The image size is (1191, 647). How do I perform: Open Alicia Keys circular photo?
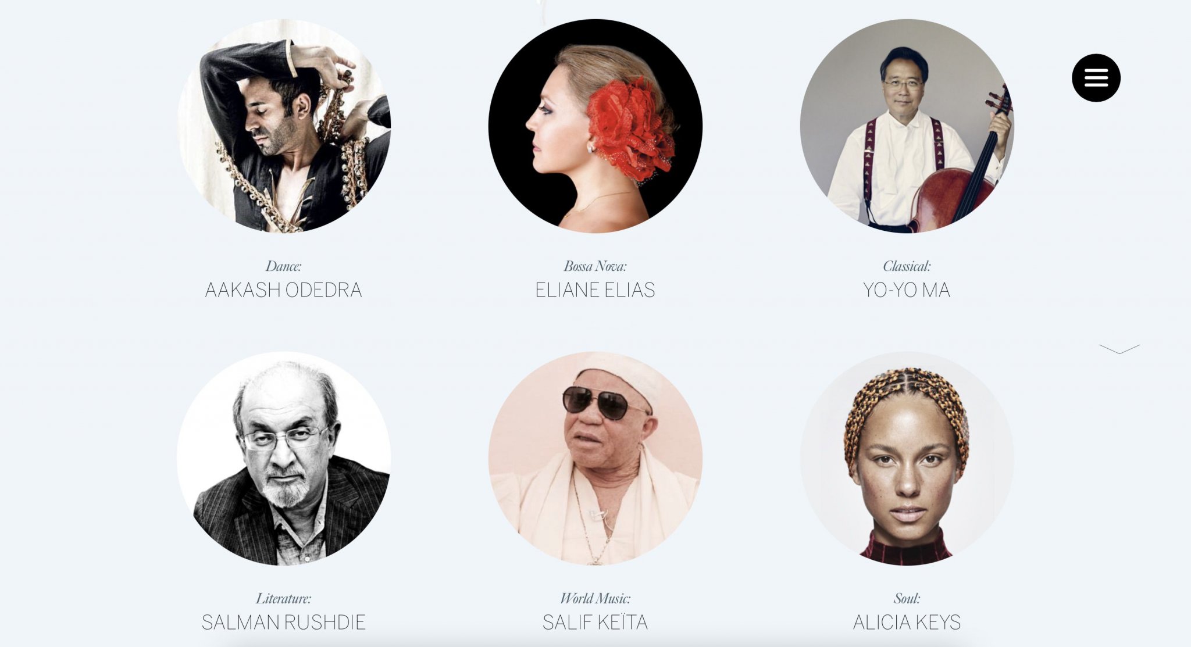[x=907, y=458]
